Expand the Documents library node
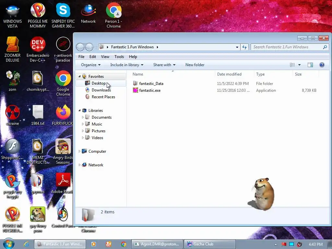This screenshot has width=332, height=249. coord(83,117)
